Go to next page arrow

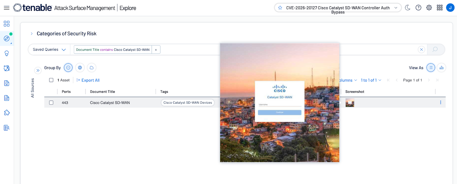[x=429, y=80]
